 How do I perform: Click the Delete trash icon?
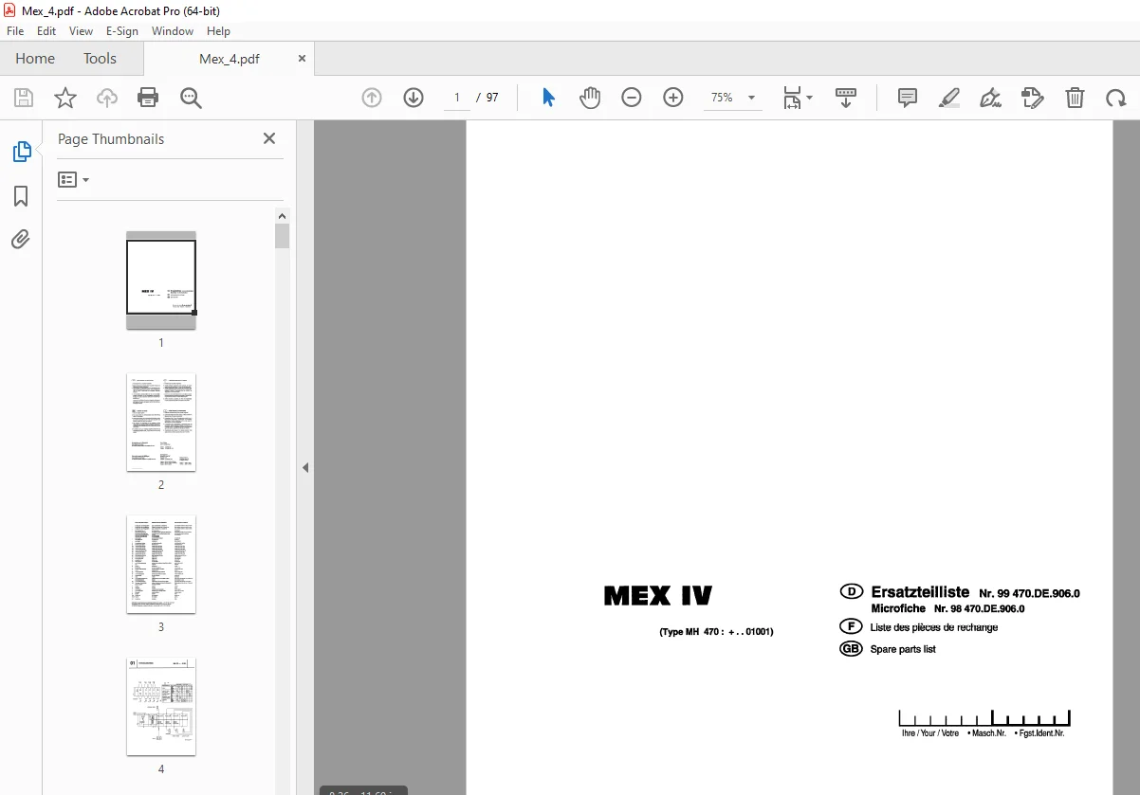(1075, 98)
